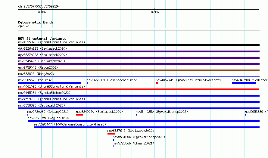268x158 pixels.
Task: Click the small blue nsv5440250 marker
Action: click(x=137, y=115)
